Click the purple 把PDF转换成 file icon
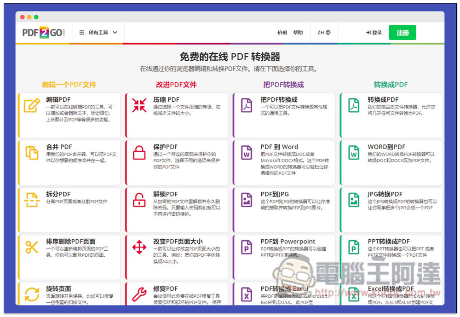 [x=247, y=105]
